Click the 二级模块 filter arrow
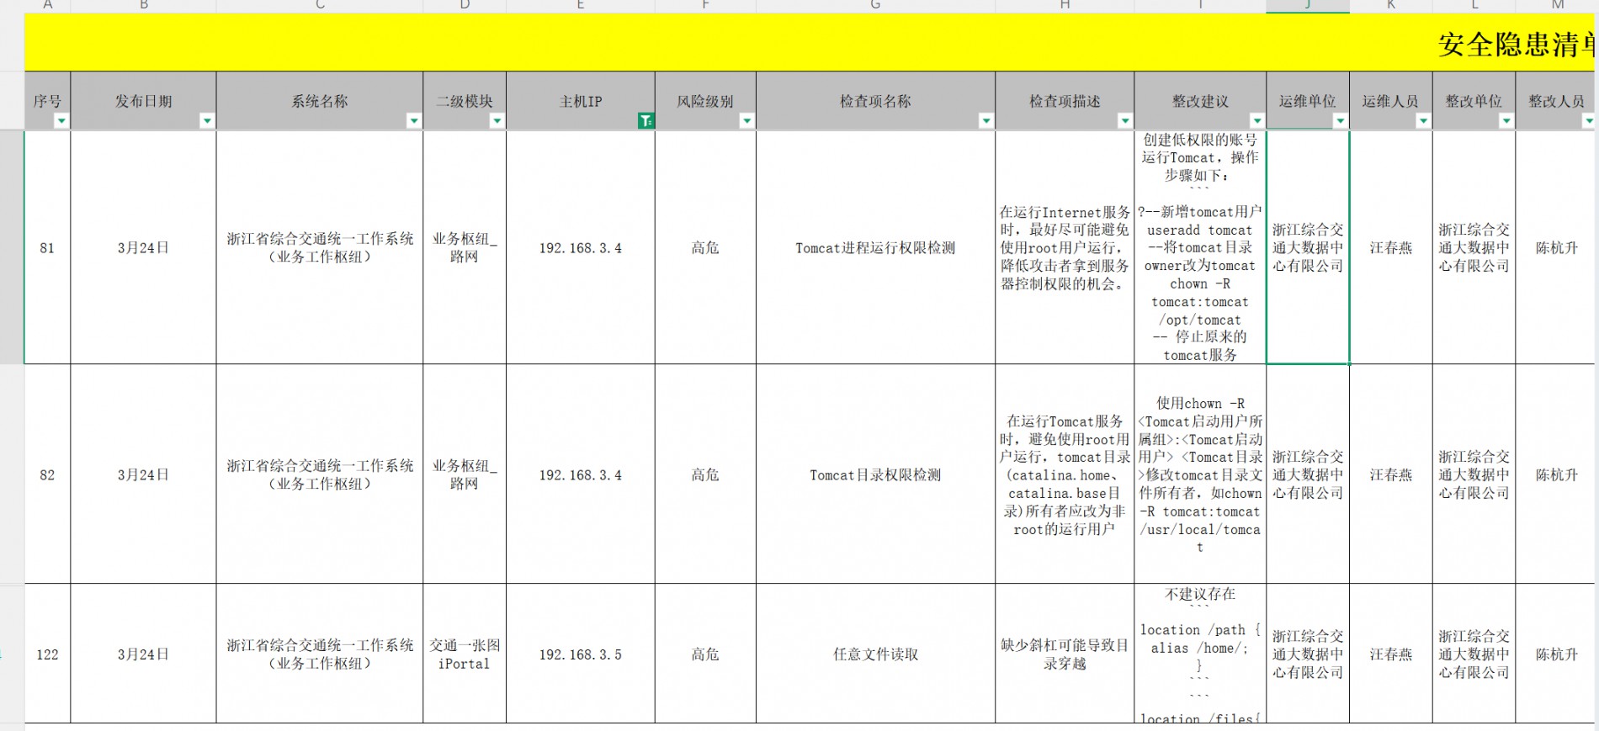 coord(497,121)
